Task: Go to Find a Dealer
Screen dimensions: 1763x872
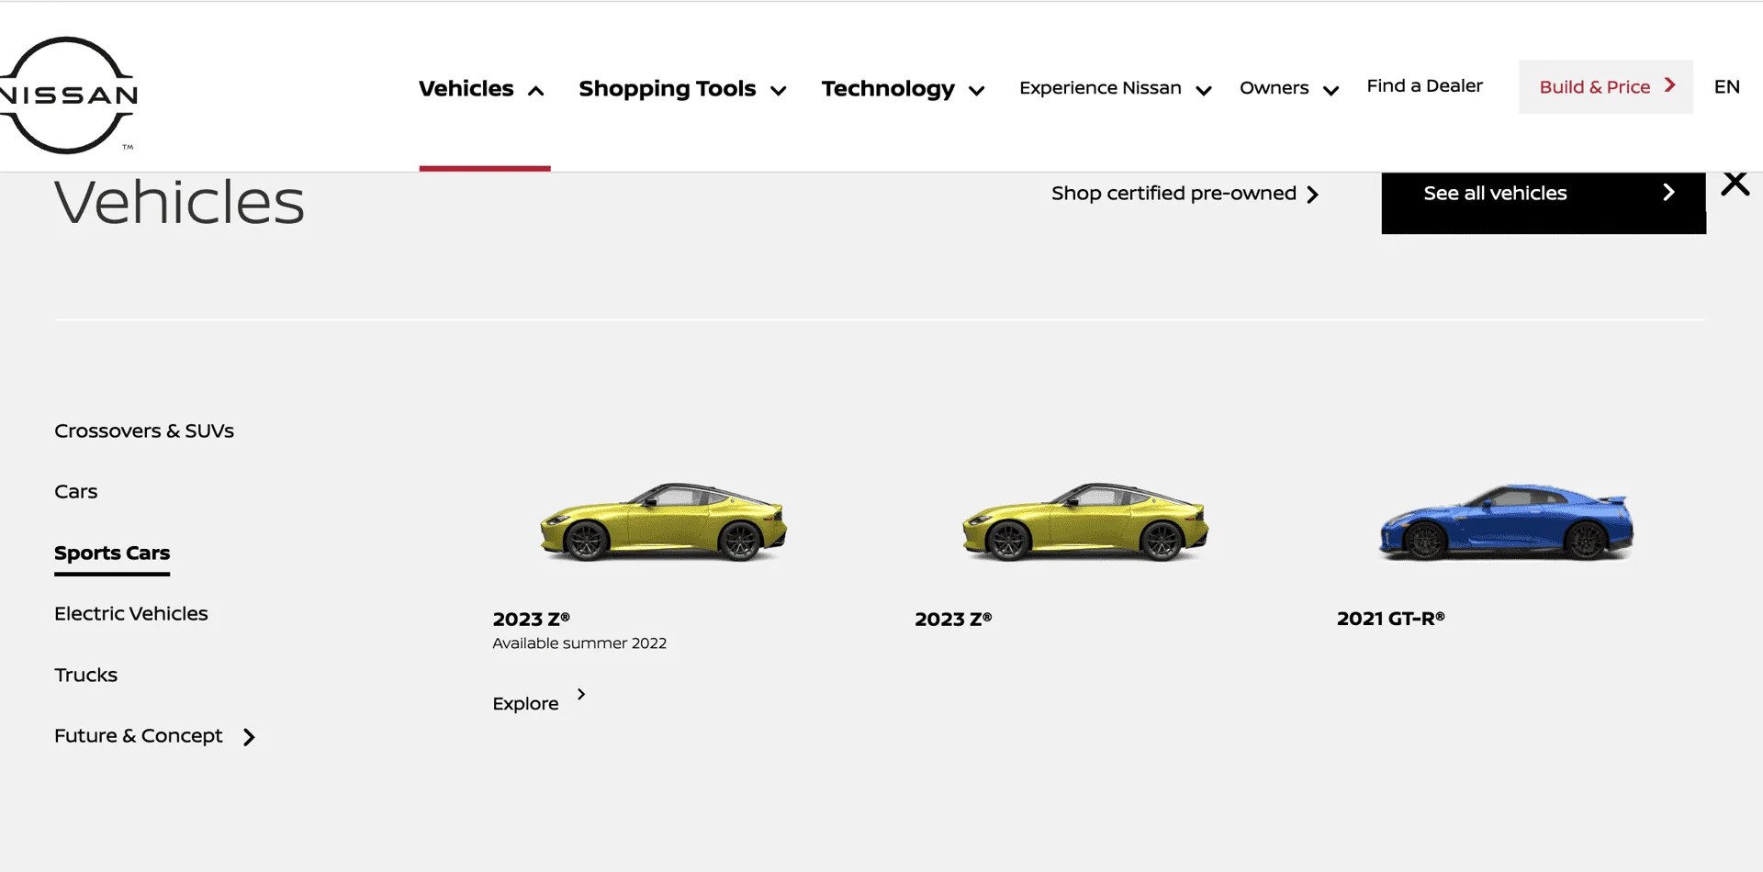Action: click(1425, 85)
